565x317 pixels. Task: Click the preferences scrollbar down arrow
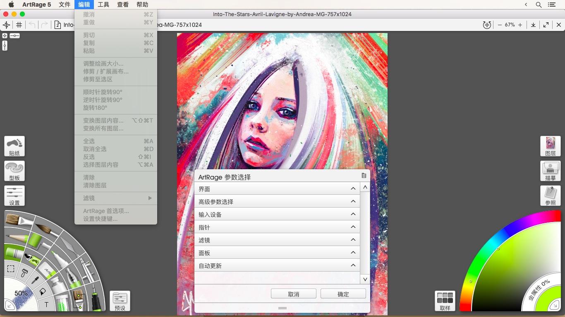click(x=365, y=279)
